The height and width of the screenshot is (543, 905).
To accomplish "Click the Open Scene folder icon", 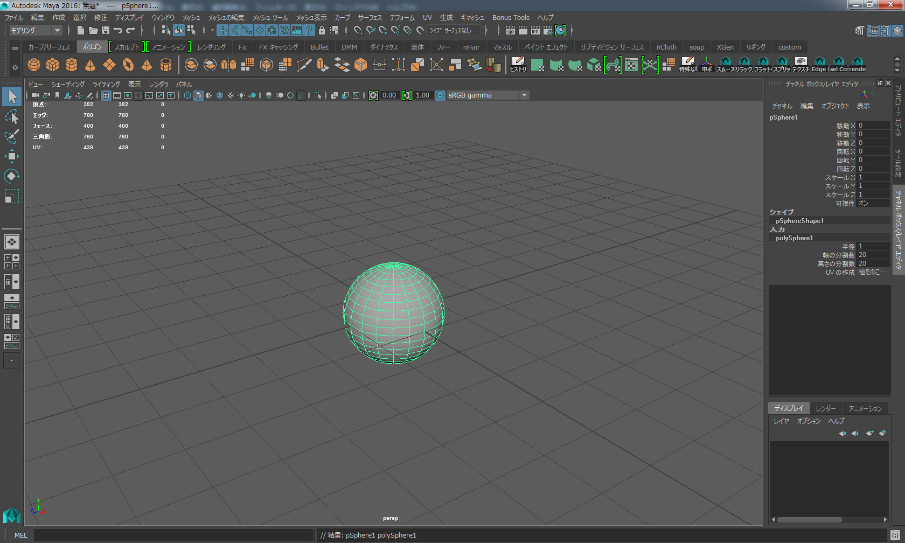I will point(93,30).
